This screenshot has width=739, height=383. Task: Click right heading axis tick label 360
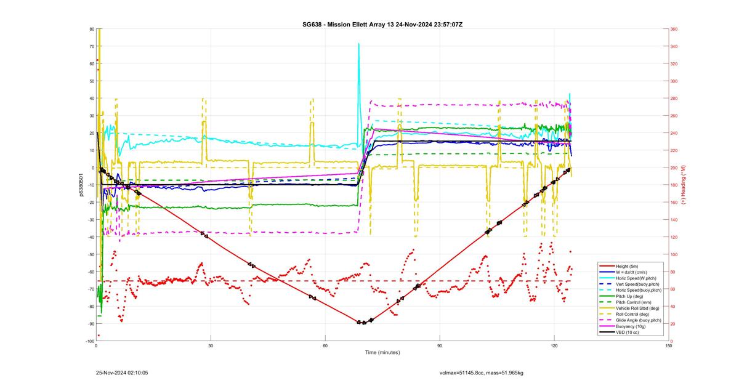(x=674, y=29)
